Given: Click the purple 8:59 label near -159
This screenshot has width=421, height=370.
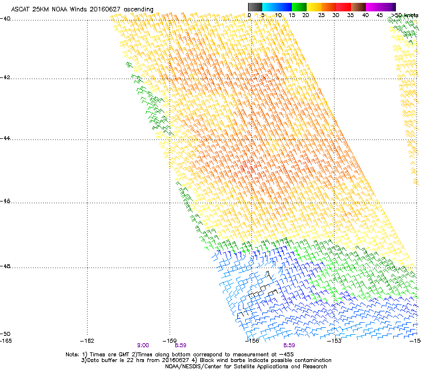Looking at the screenshot, I should click(180, 346).
